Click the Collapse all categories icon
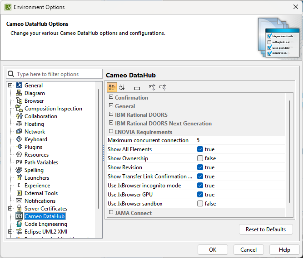Screen dimensions: 303x258 point(163,87)
